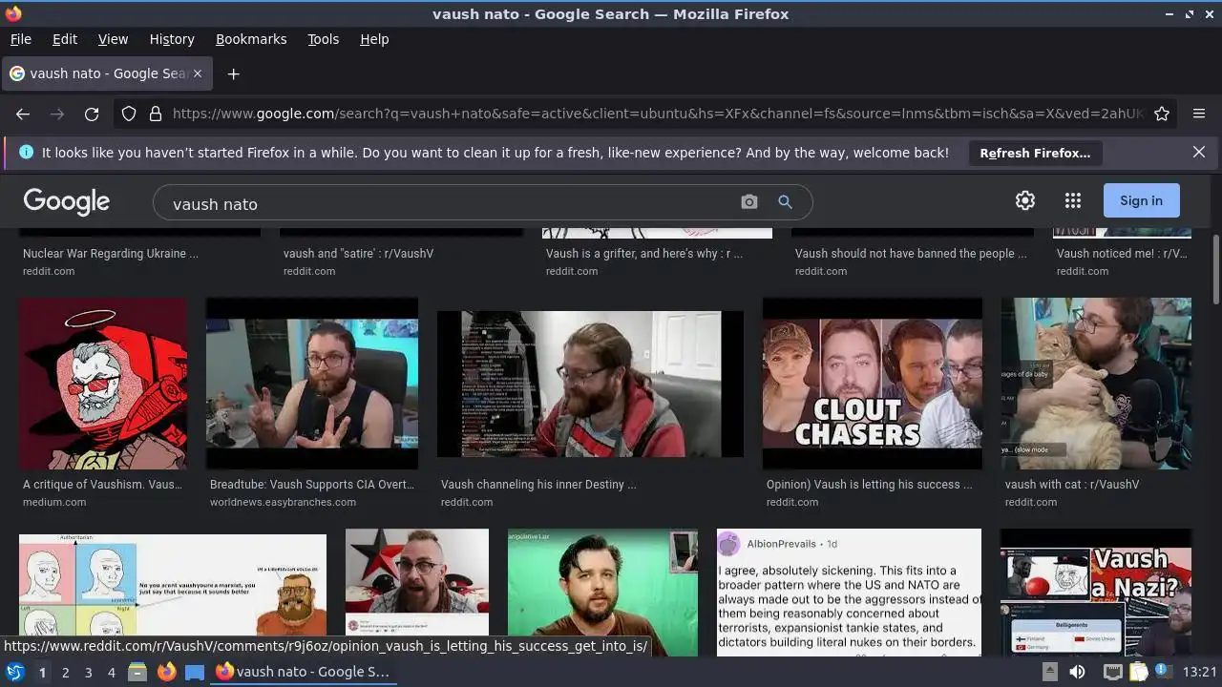The image size is (1222, 687).
Task: Launch the file manager from the taskbar
Action: pyautogui.click(x=137, y=672)
